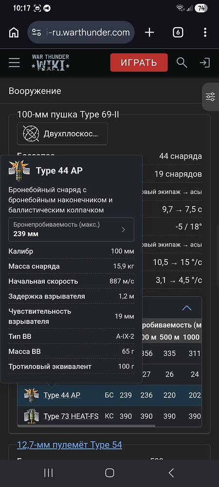The height and width of the screenshot is (487, 219).
Task: Tap the КС type cell for Type 73
Action: 109,416
